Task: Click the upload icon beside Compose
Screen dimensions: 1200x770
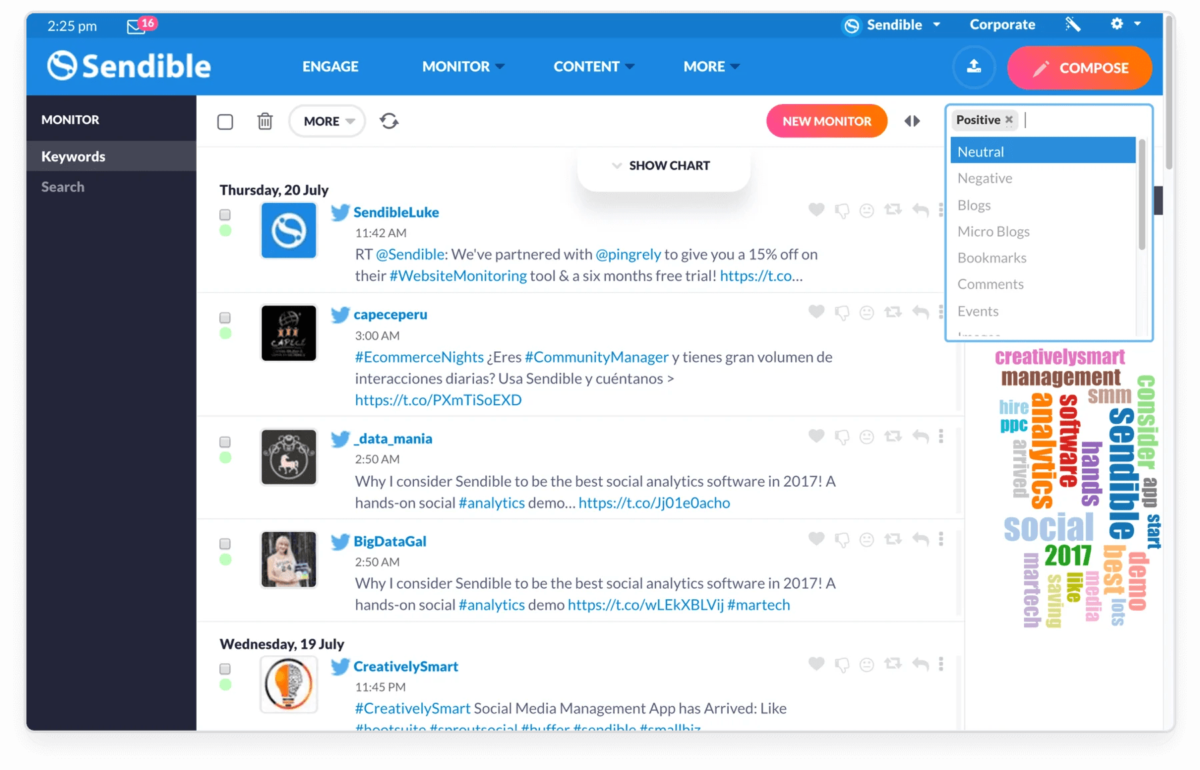Action: point(974,67)
